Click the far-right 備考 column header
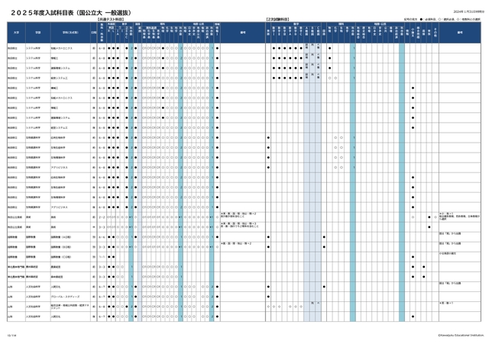The height and width of the screenshot is (347, 492). 459,33
